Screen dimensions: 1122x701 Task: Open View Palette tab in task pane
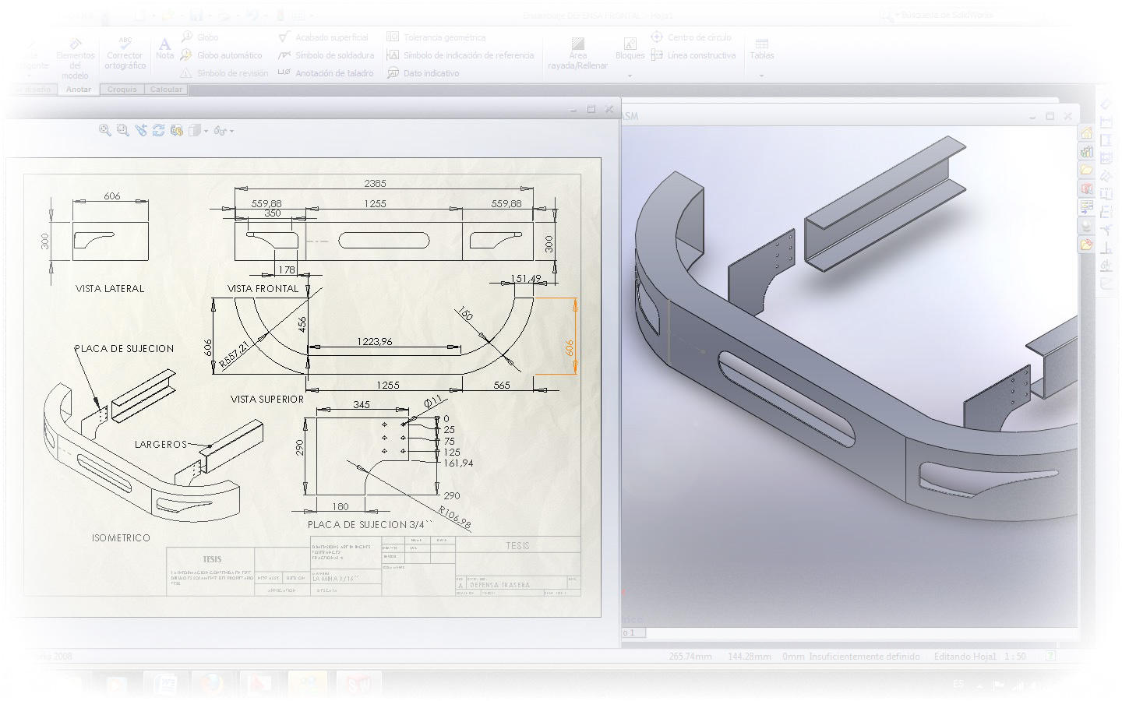[1086, 208]
